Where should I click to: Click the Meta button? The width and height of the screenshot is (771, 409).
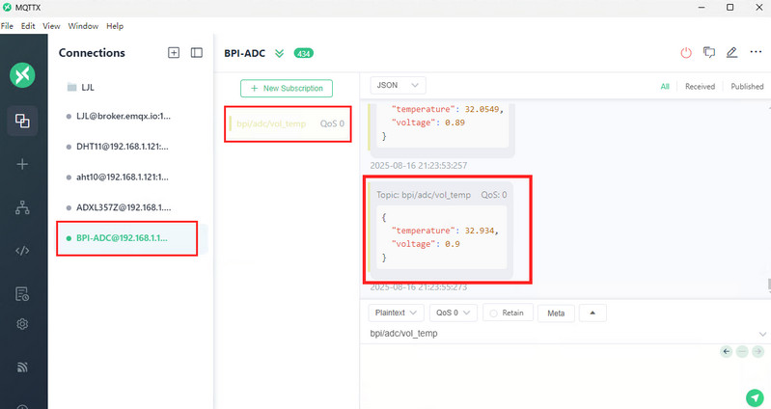(x=556, y=314)
